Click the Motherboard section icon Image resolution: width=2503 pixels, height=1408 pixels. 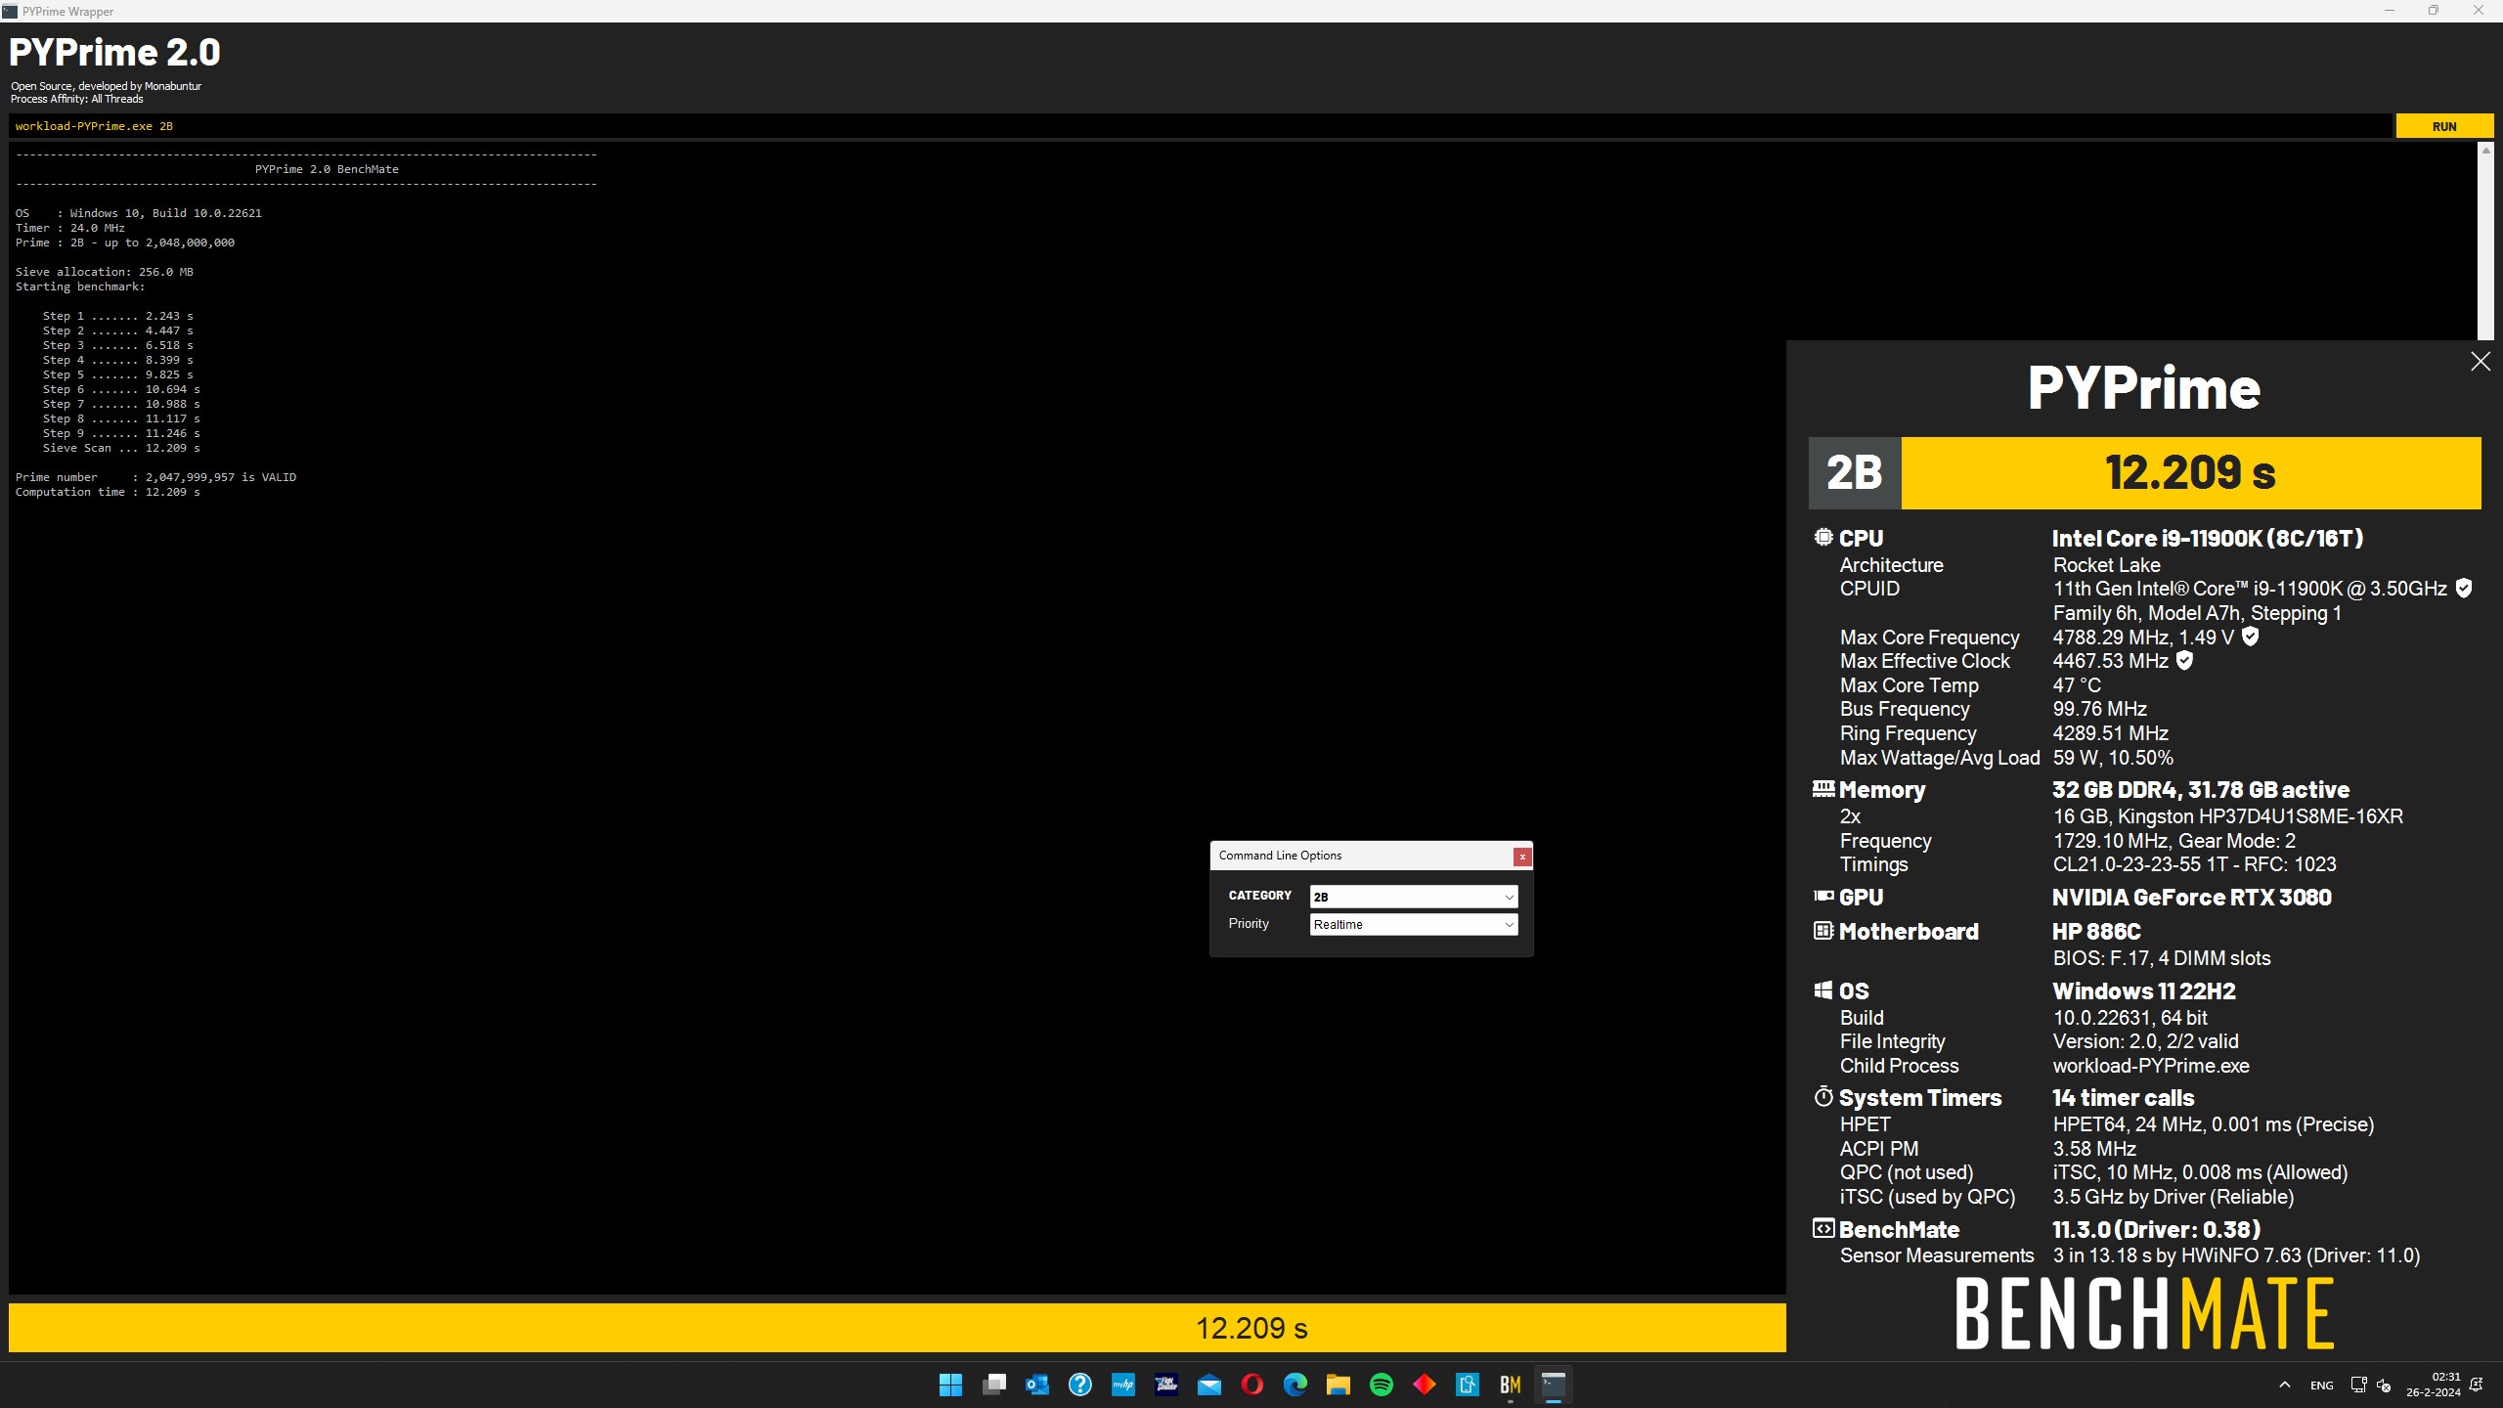coord(1823,931)
